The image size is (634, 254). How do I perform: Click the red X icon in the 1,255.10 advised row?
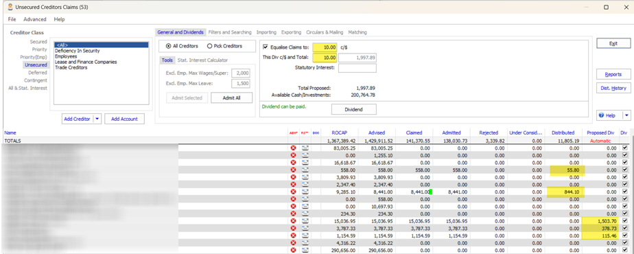[x=294, y=155]
